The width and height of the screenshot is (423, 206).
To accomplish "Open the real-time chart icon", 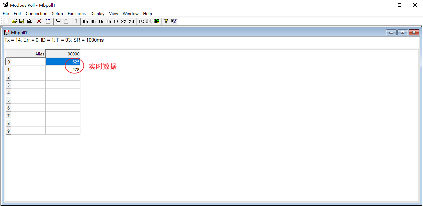I will (x=156, y=21).
